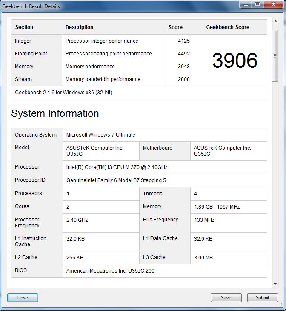The height and width of the screenshot is (311, 286).
Task: Click the Save button
Action: click(226, 297)
